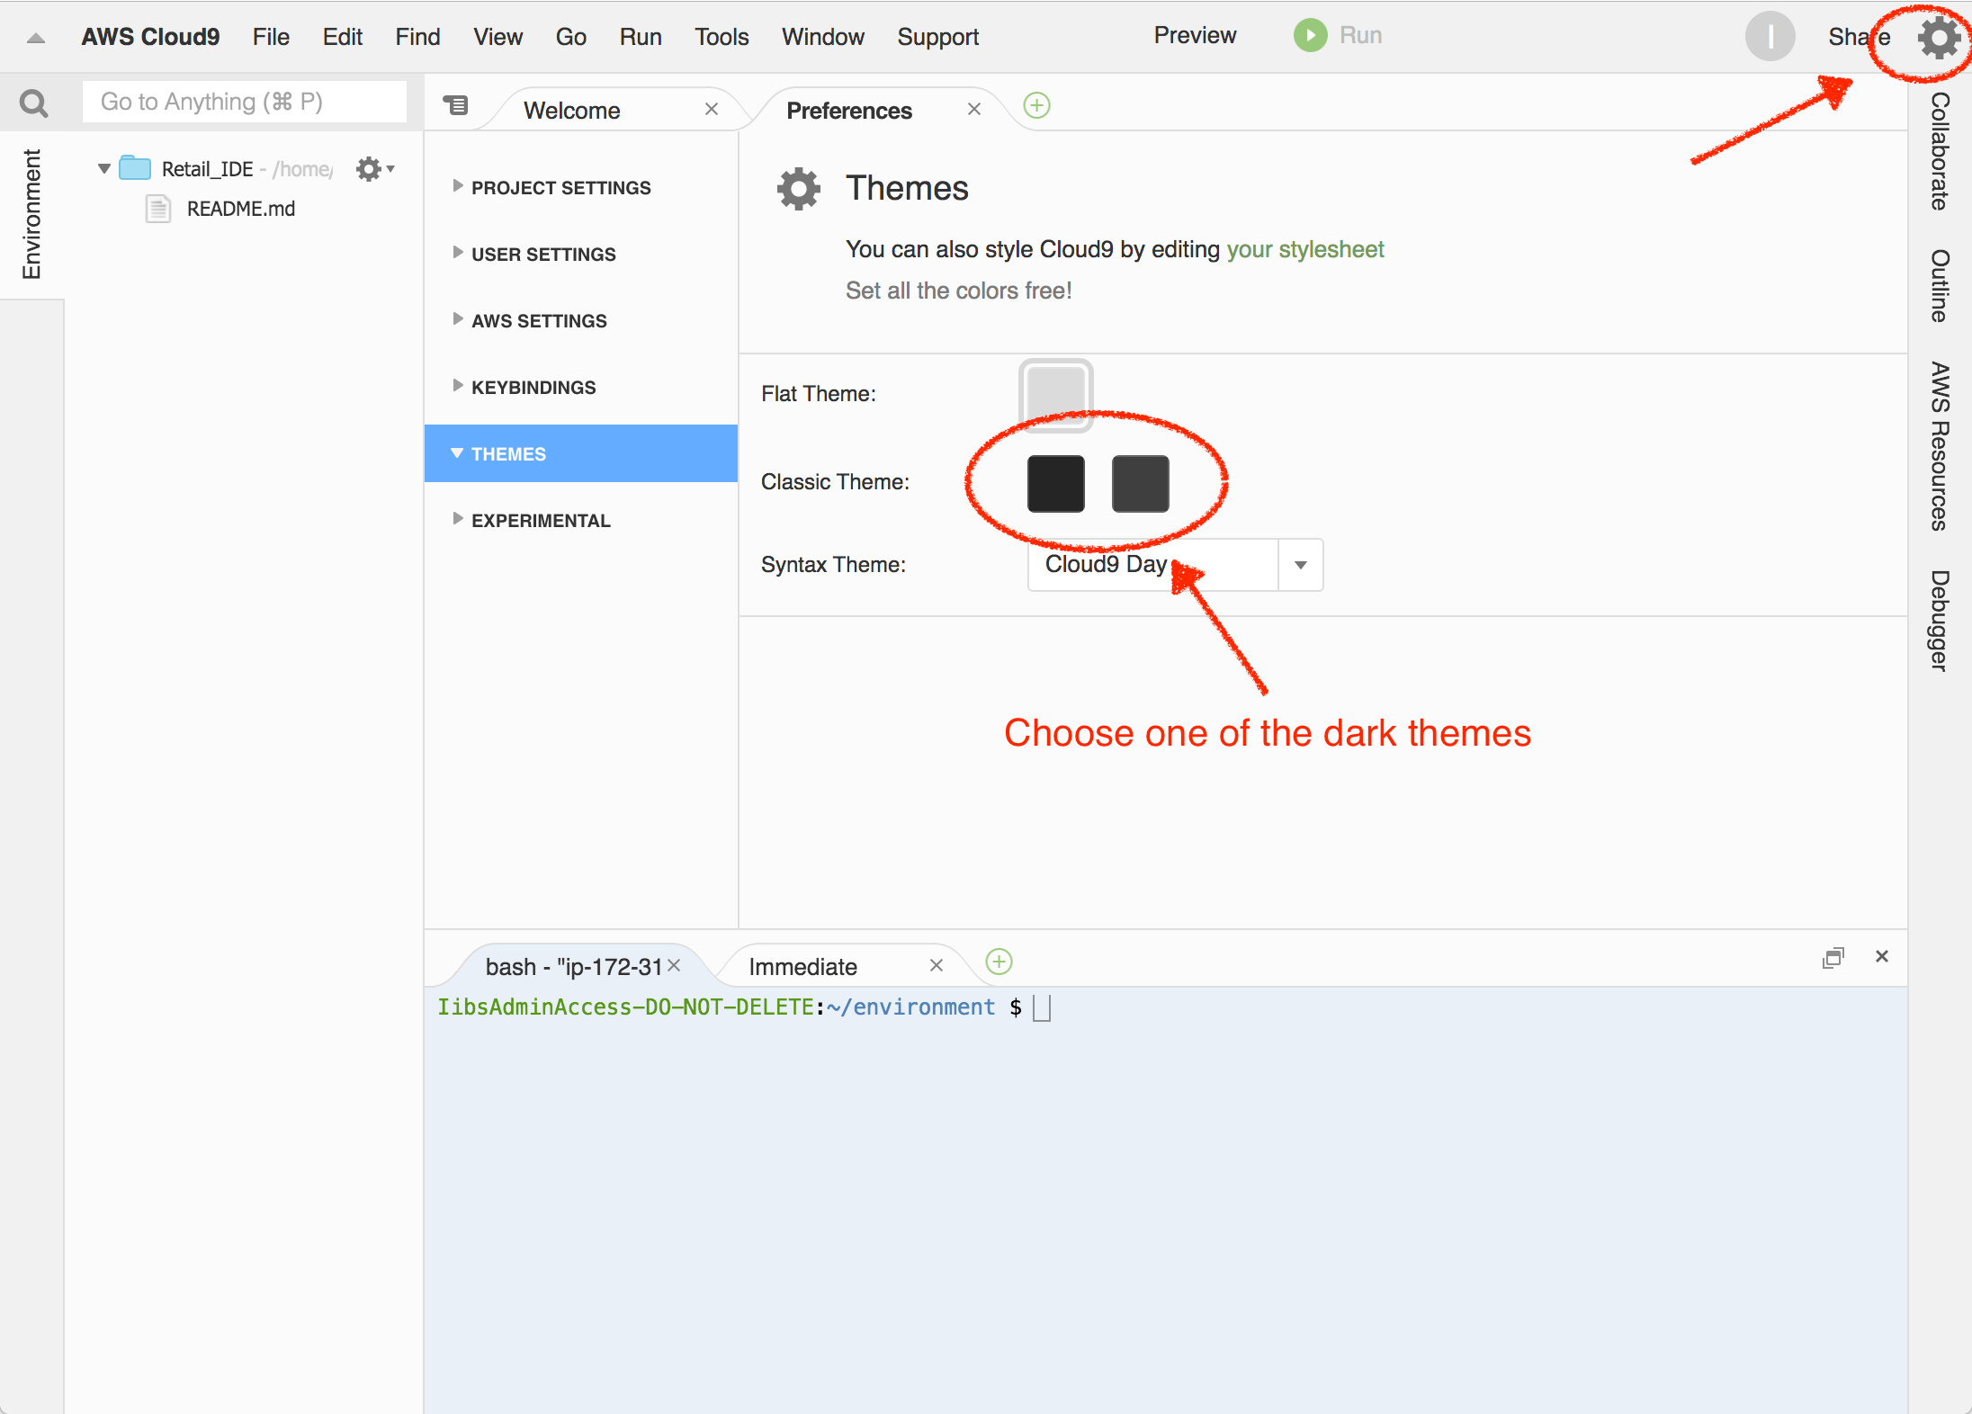The image size is (1972, 1414).
Task: Collapse the menu bar with the up arrow
Action: (36, 38)
